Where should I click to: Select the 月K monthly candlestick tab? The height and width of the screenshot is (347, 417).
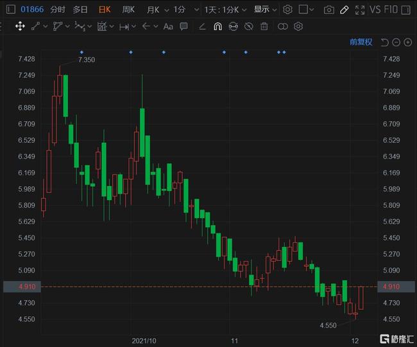[x=153, y=10]
